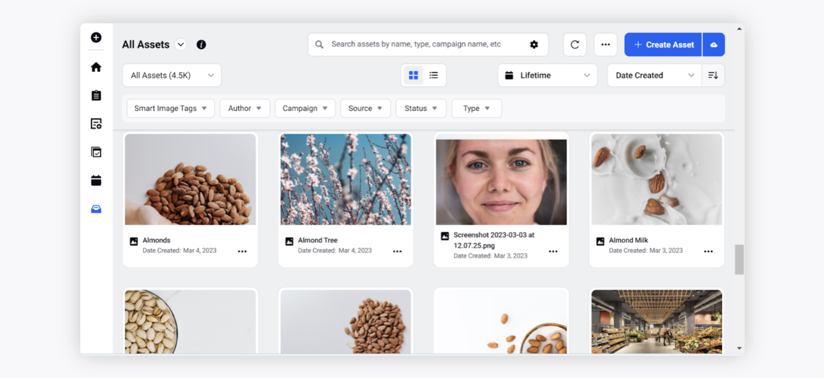Open the woman's face screenshot thumbnail

pyautogui.click(x=501, y=182)
